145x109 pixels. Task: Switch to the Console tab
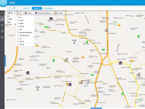tap(26, 8)
